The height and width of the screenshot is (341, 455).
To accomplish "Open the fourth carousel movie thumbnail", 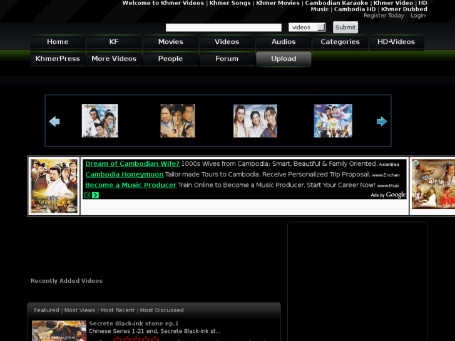I will pos(333,121).
